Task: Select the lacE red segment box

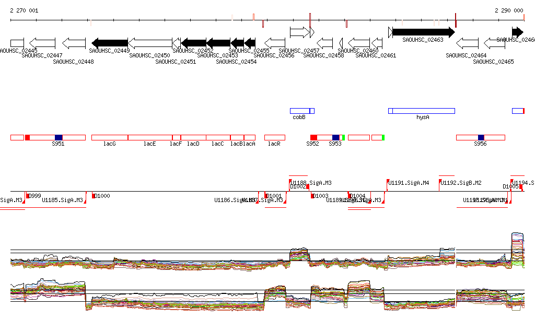Action: [150, 137]
